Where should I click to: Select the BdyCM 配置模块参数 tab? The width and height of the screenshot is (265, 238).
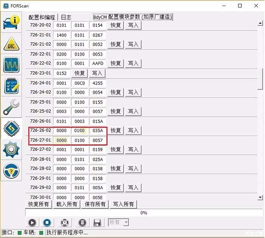(132, 17)
